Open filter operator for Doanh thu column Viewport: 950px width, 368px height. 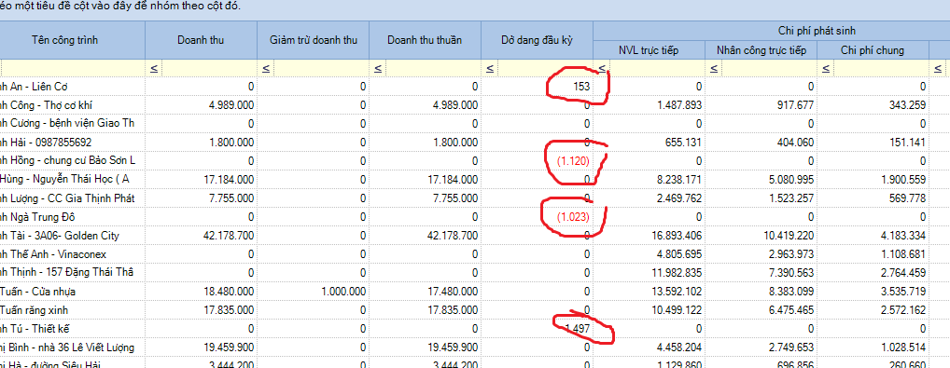[153, 68]
